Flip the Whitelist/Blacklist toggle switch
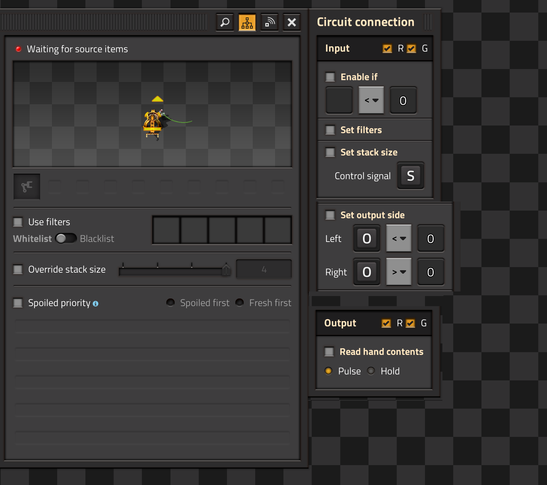 66,238
